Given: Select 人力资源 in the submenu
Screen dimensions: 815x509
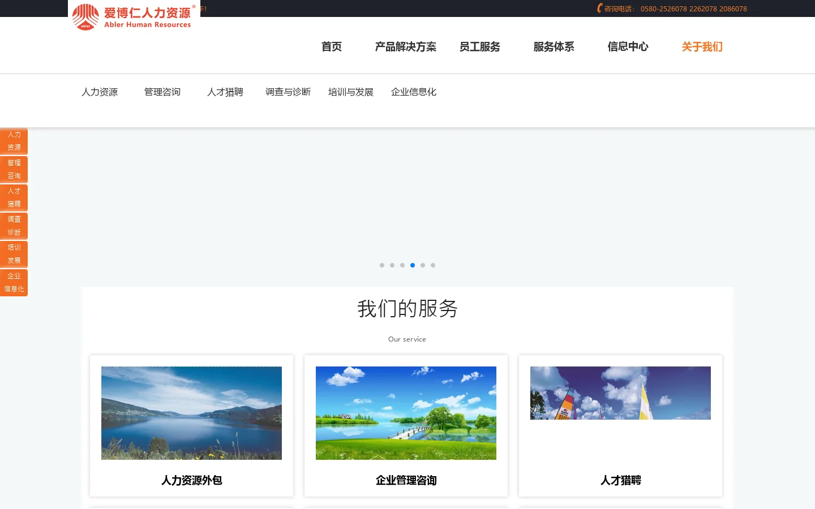Looking at the screenshot, I should point(100,92).
